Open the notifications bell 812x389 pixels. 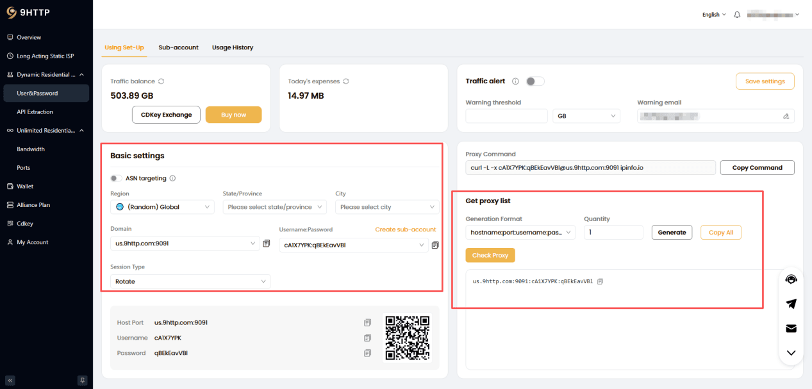[x=737, y=15]
